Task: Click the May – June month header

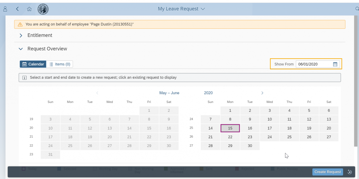Action: click(169, 93)
